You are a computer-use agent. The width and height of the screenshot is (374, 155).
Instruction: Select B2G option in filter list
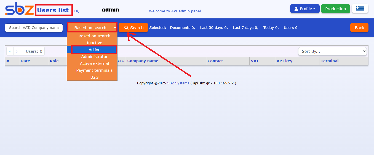coord(94,77)
